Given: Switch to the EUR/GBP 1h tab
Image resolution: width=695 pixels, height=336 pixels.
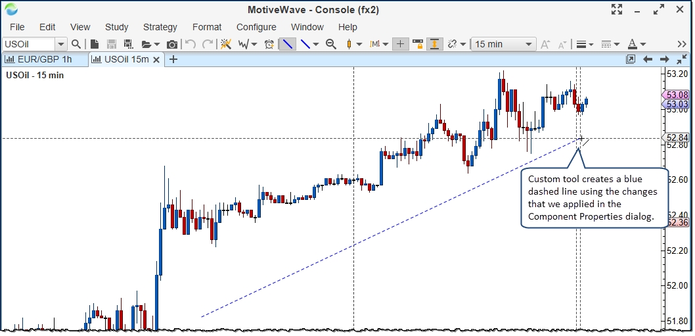Looking at the screenshot, I should (x=44, y=59).
